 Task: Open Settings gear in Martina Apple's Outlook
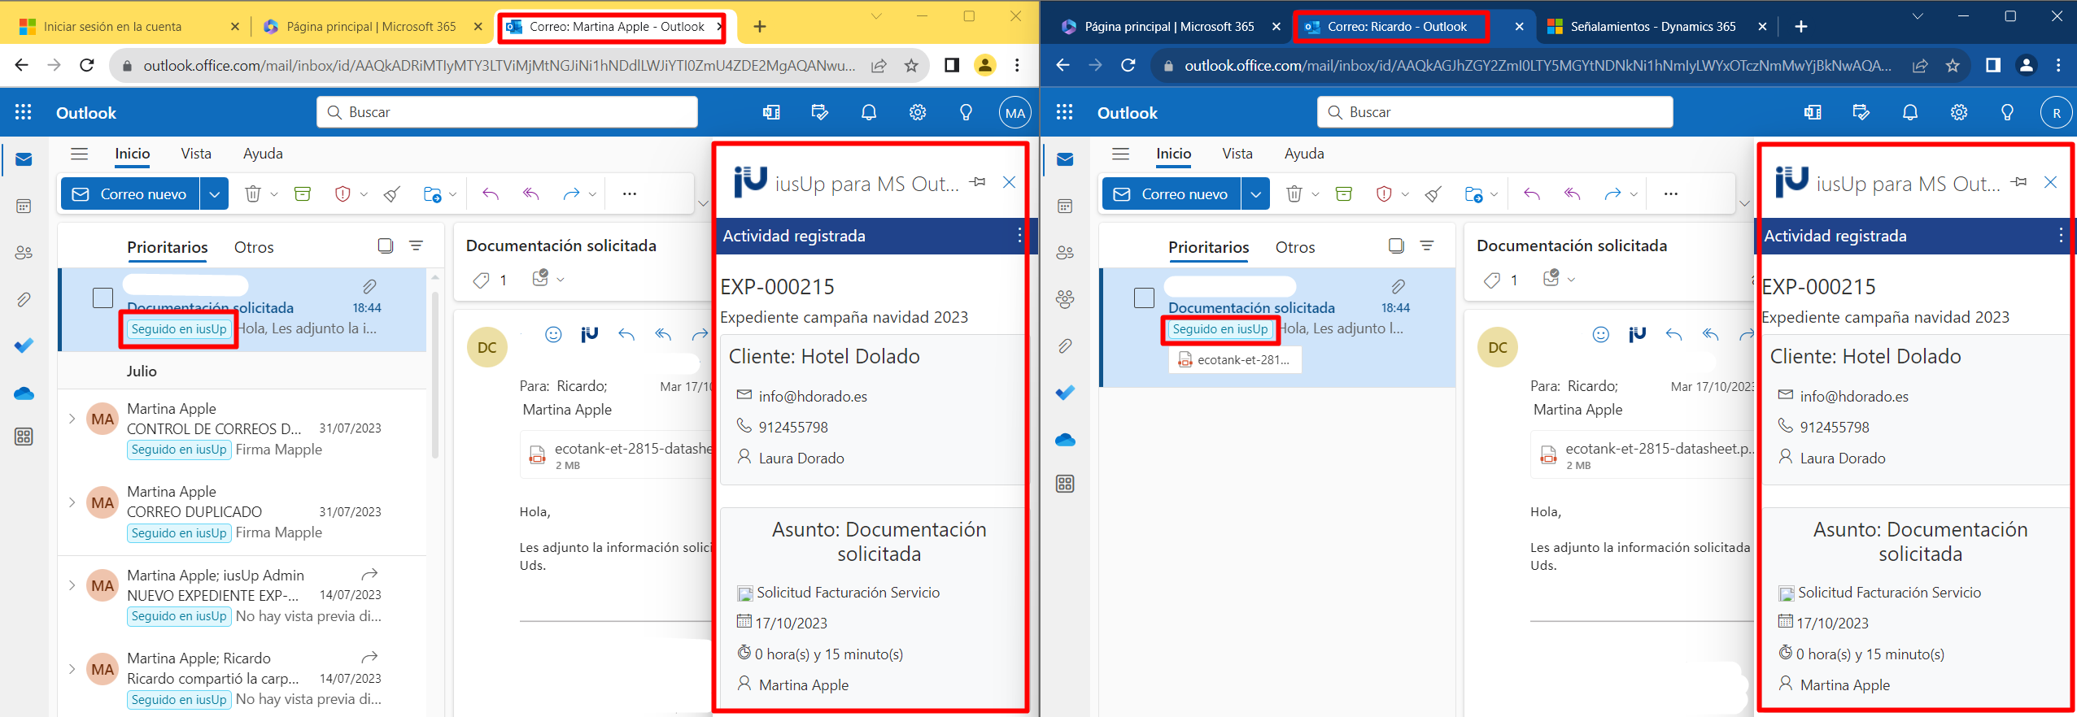(917, 113)
